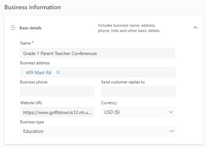
Task: Click the Website URL label
Action: pyautogui.click(x=31, y=103)
